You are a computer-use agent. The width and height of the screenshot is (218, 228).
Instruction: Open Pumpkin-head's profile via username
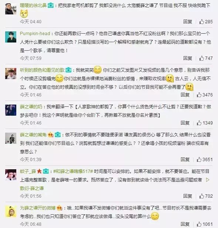tap(35, 34)
